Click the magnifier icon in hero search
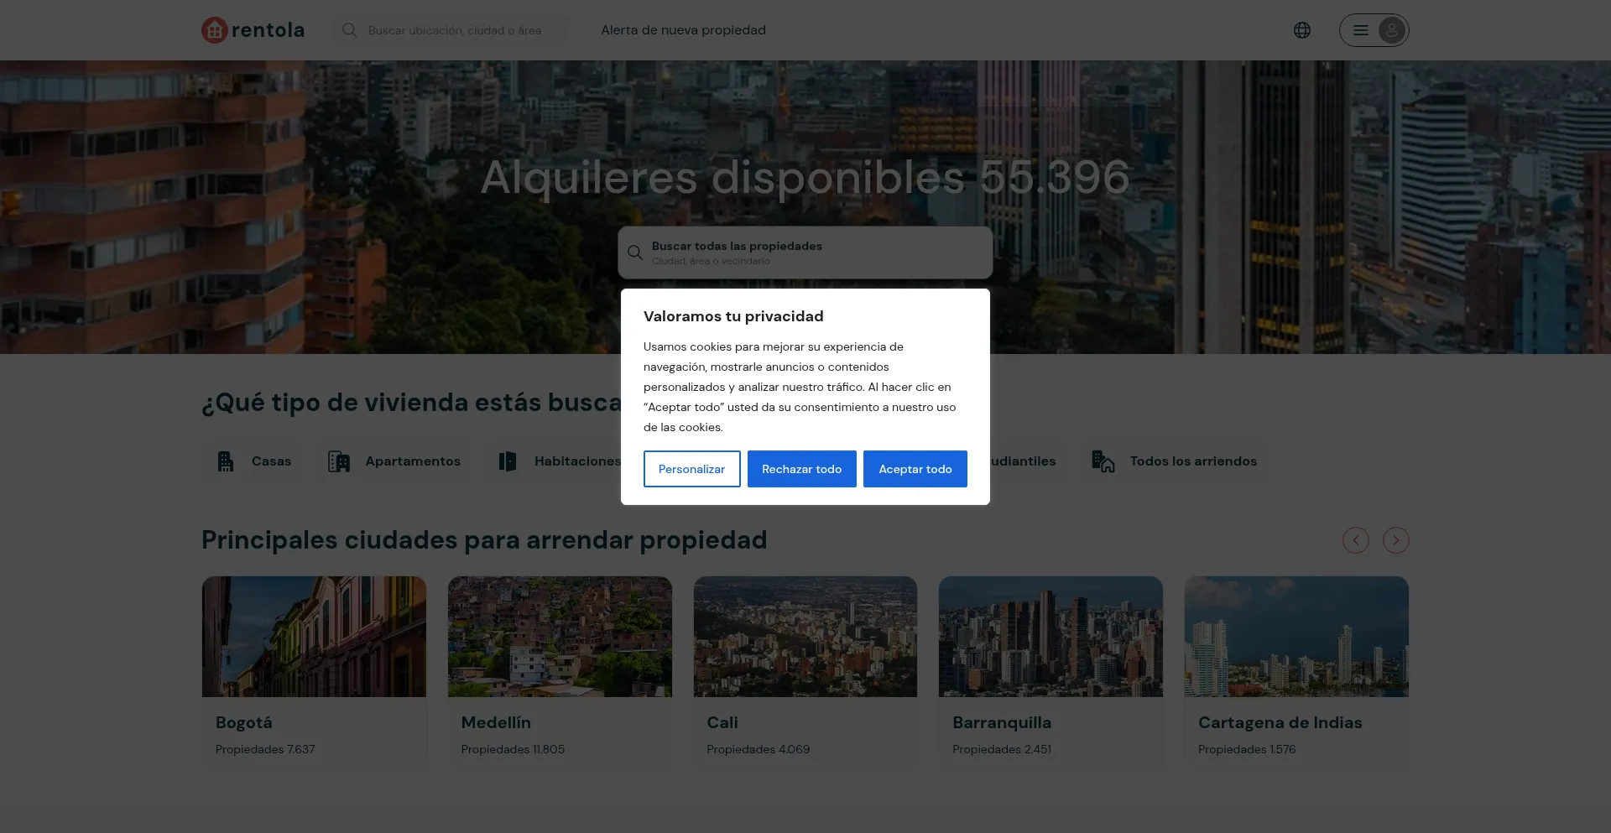This screenshot has height=833, width=1611. pyautogui.click(x=635, y=253)
